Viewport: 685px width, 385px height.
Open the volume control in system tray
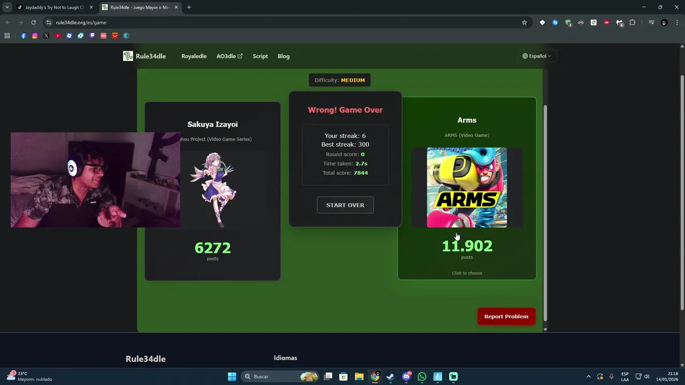pyautogui.click(x=646, y=376)
